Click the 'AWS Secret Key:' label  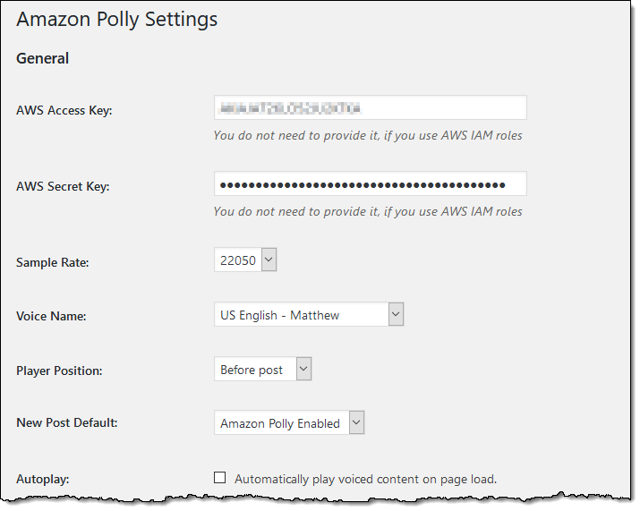tap(63, 186)
